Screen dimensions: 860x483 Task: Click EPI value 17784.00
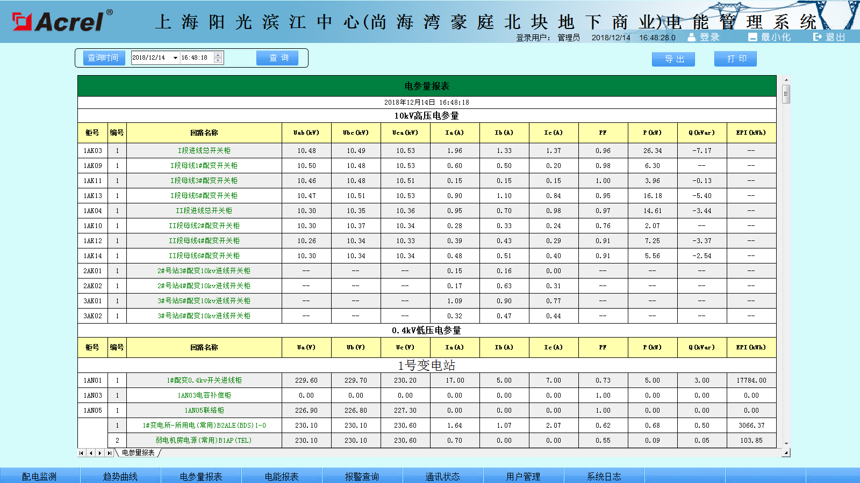(x=751, y=380)
